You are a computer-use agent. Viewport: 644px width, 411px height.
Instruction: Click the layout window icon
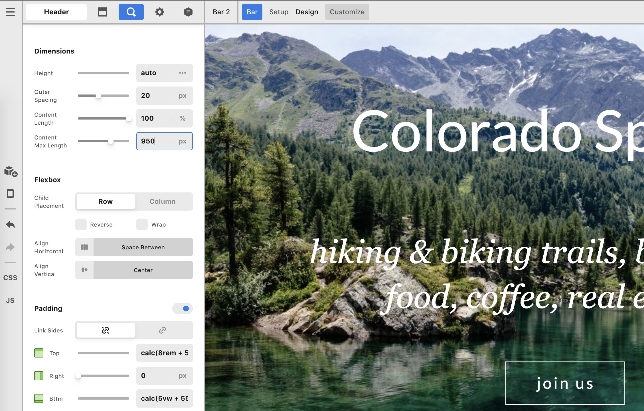[x=103, y=12]
